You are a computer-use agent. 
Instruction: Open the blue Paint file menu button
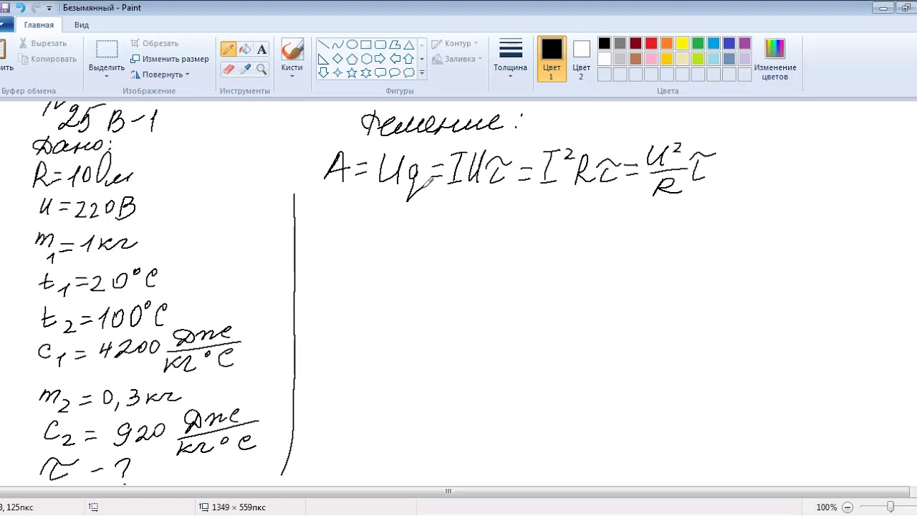tap(6, 25)
